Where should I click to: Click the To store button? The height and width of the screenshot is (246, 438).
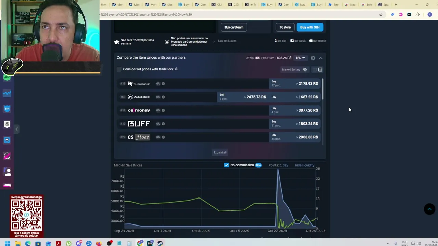tap(285, 27)
